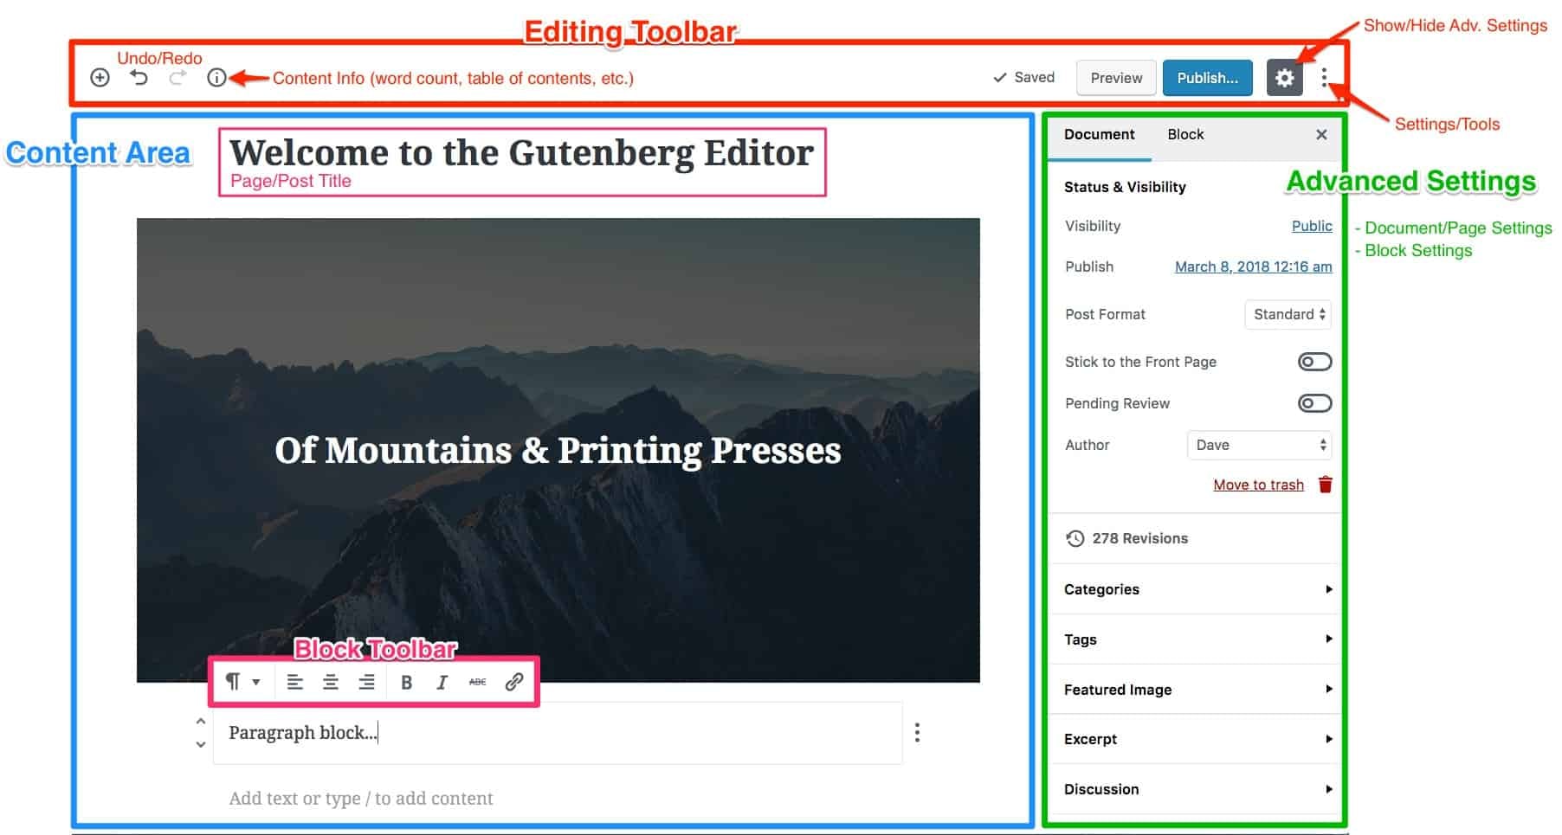
Task: Insert a link using the block toolbar
Action: coord(513,682)
